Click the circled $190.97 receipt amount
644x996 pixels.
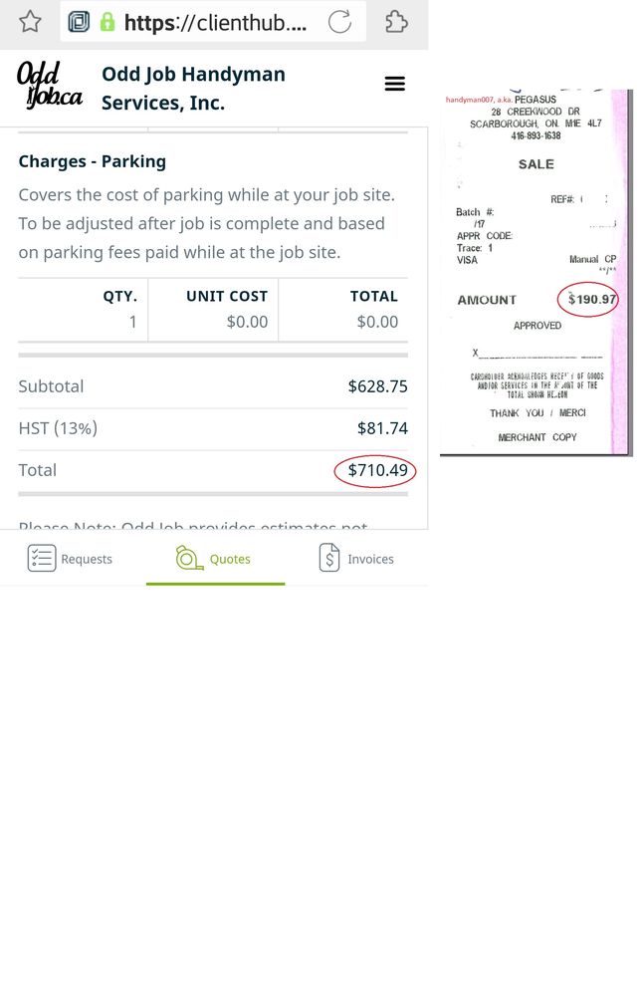(x=590, y=299)
